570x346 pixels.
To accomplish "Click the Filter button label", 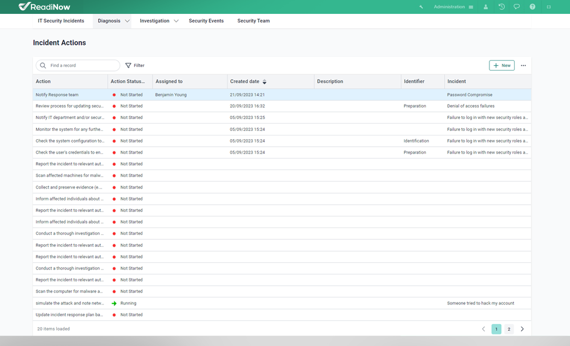I will pos(139,66).
